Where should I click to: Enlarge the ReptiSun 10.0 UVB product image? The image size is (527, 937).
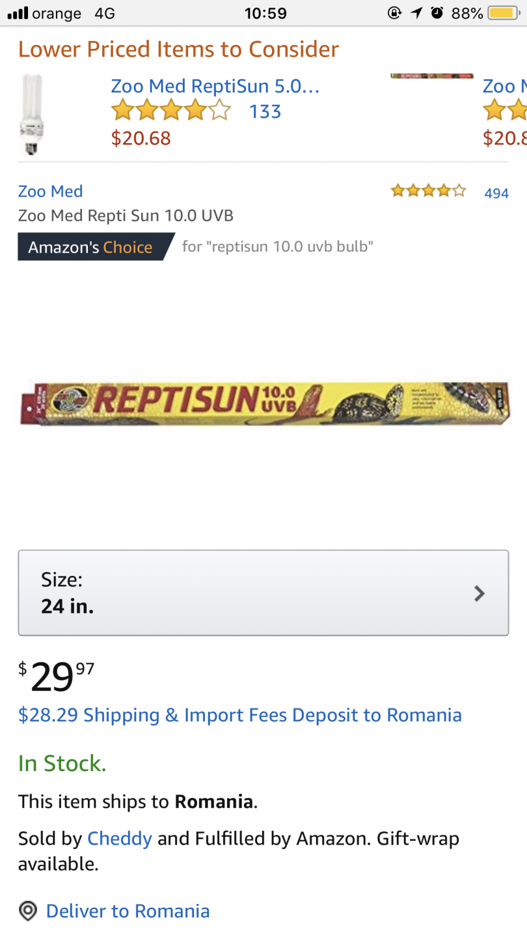click(x=265, y=402)
